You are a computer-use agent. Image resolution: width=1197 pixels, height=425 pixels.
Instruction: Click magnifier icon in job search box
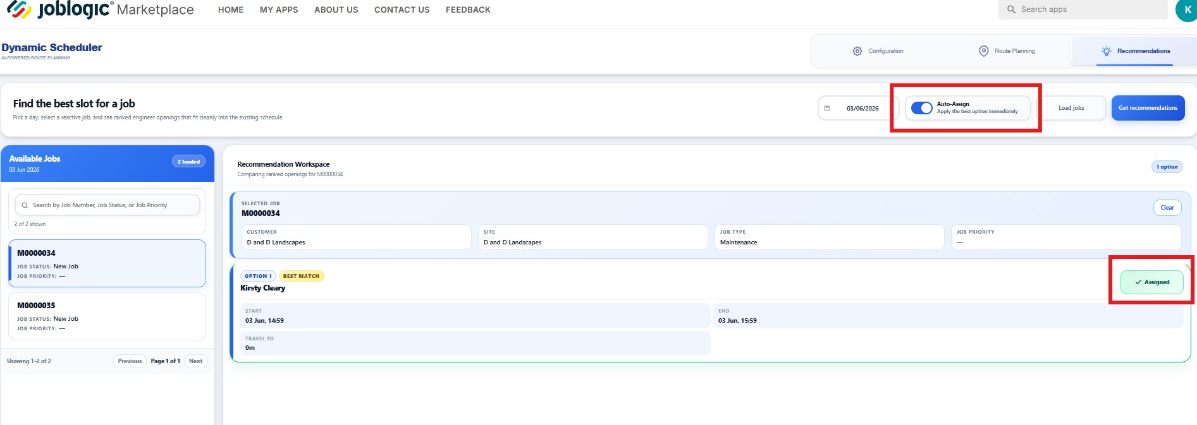point(25,205)
